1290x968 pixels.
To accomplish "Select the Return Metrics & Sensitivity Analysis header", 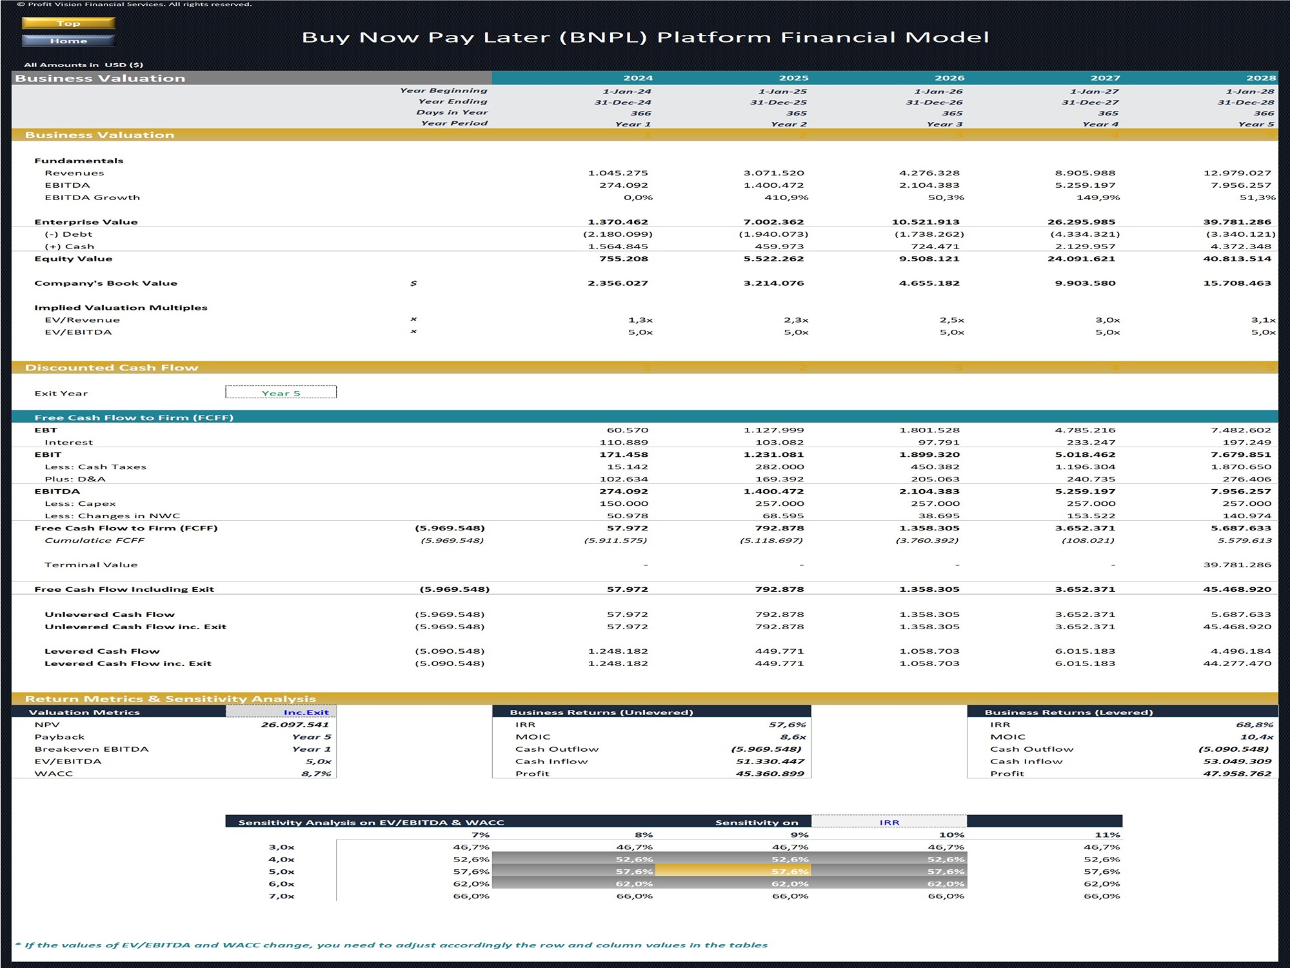I will (645, 698).
